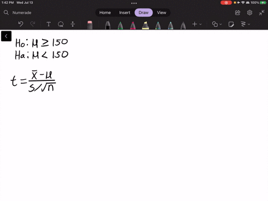Go back with the chevron button
268x201 pixels.
click(6, 36)
